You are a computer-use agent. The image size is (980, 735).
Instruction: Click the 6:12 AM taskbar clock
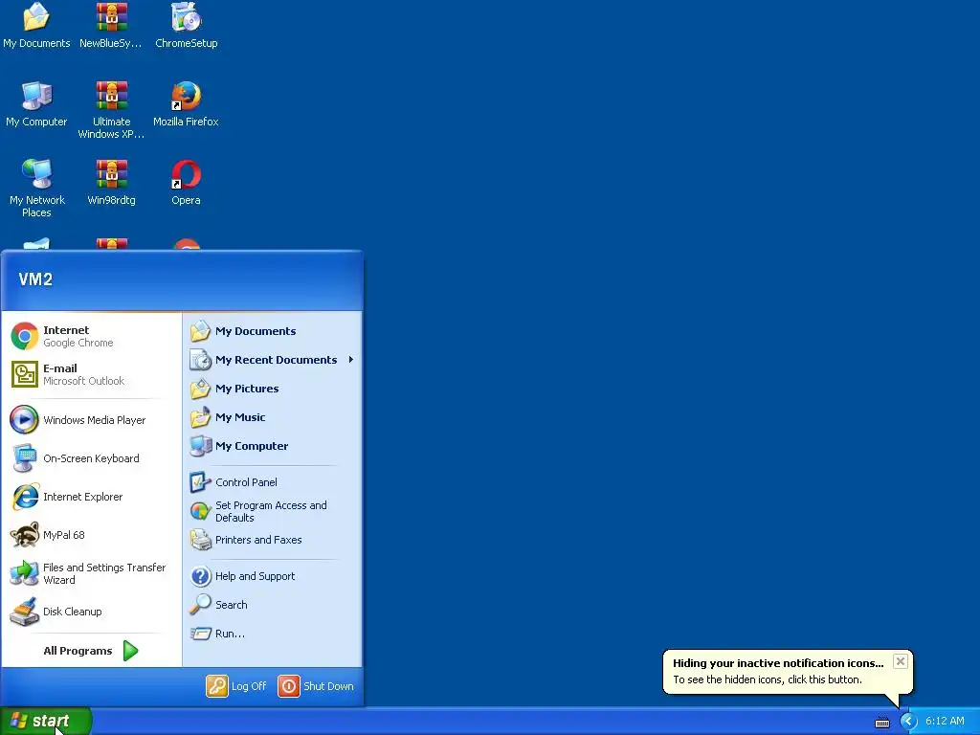pyautogui.click(x=945, y=721)
